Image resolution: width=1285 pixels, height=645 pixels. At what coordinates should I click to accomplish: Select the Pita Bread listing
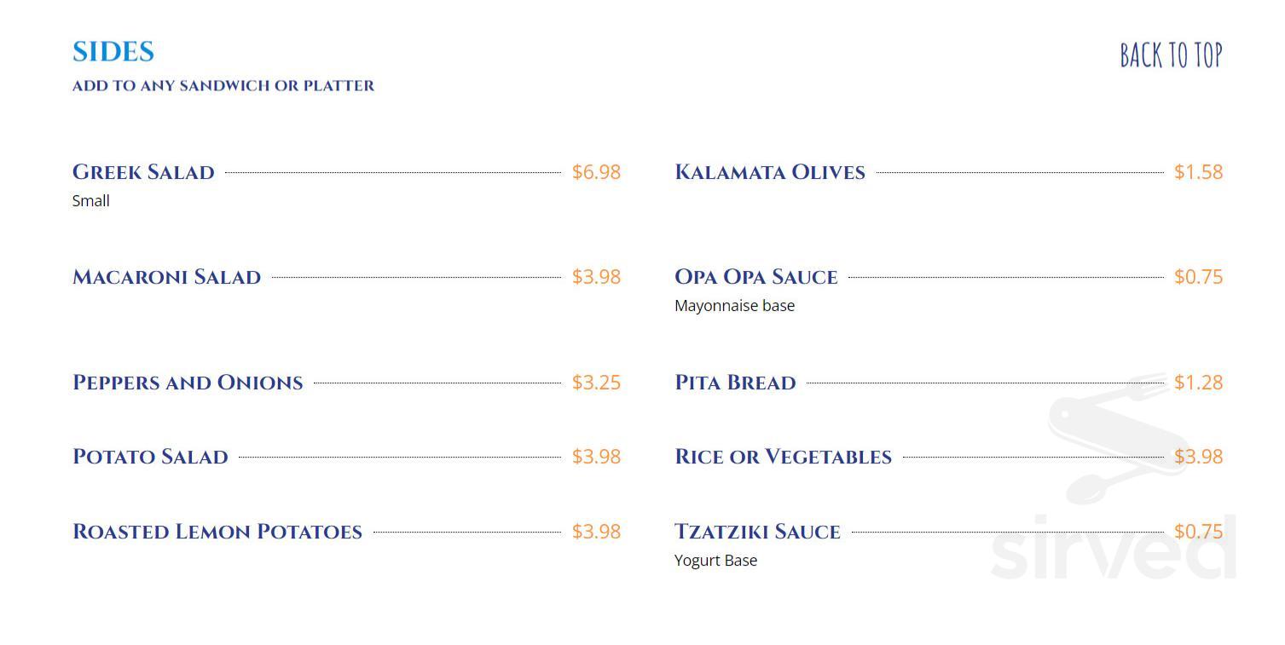click(x=735, y=383)
